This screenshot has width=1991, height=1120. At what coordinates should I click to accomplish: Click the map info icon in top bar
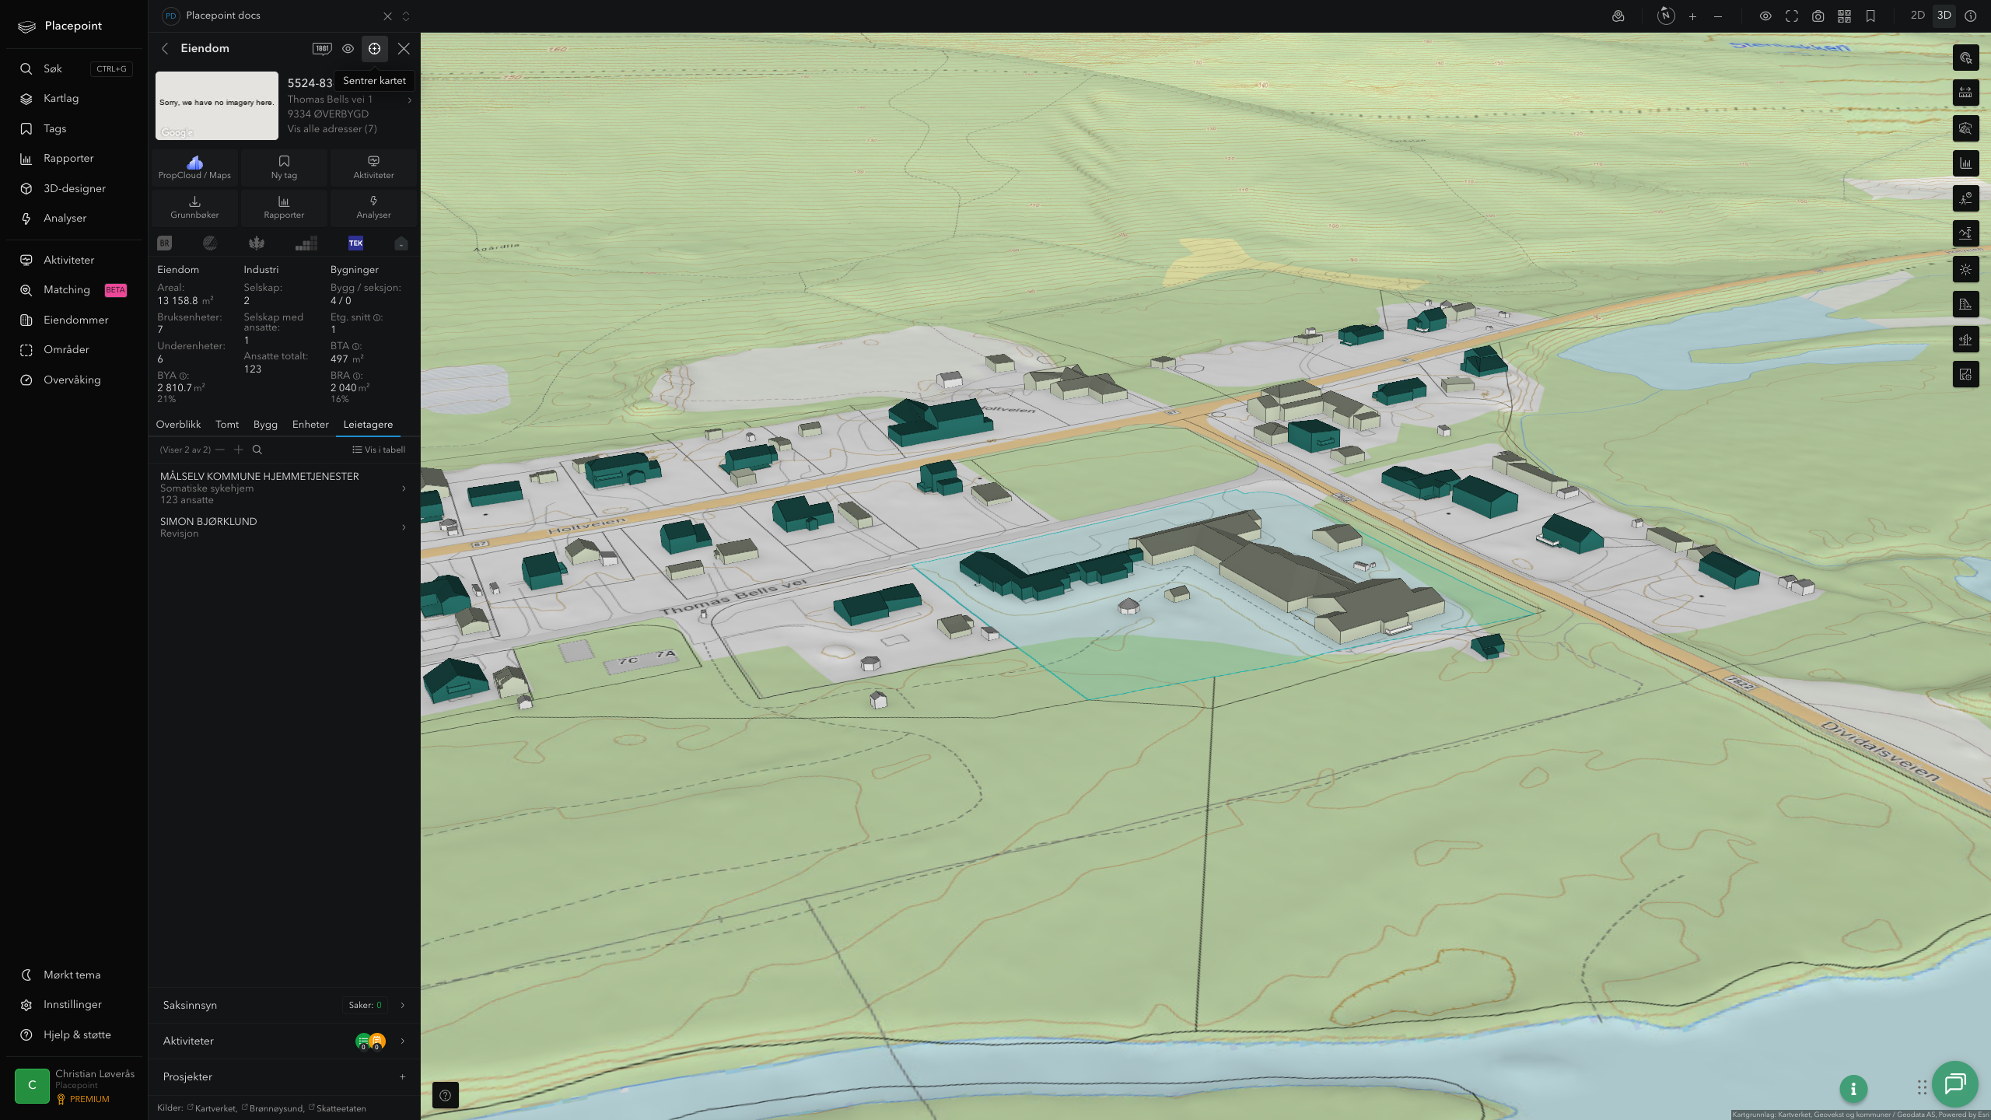tap(1970, 16)
